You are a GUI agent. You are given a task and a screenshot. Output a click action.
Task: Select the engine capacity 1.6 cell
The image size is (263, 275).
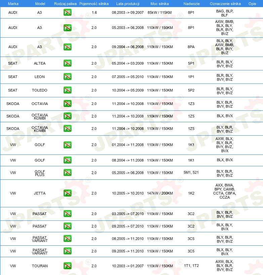point(94,12)
